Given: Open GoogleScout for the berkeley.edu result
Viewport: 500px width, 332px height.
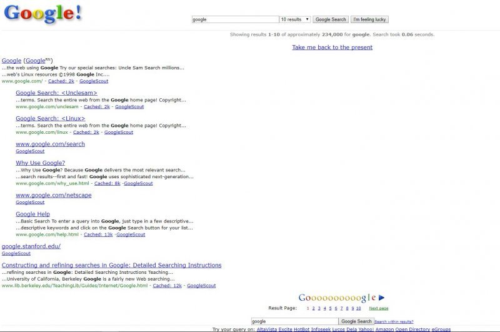Looking at the screenshot, I should coord(201,286).
